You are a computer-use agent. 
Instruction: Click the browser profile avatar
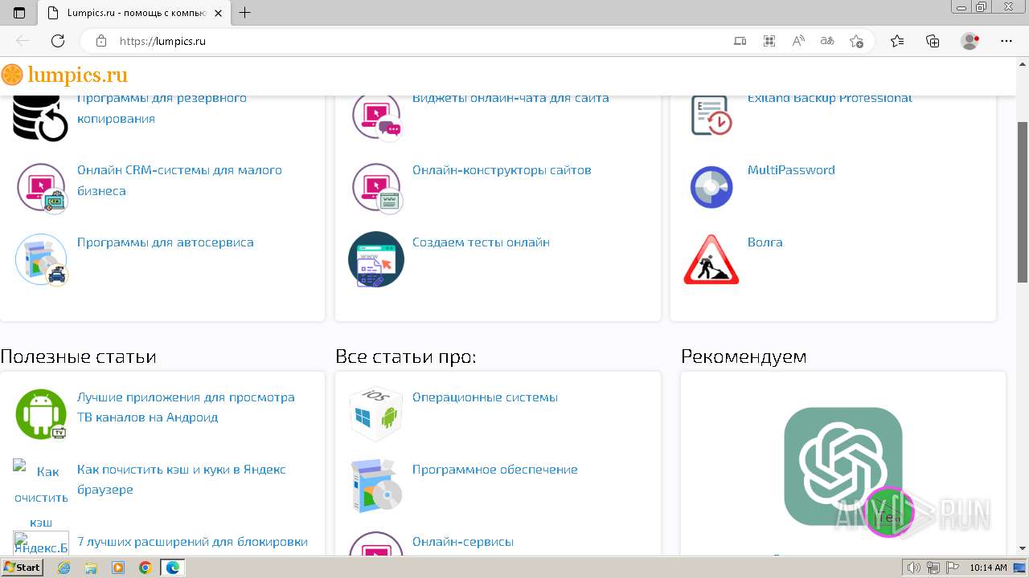[970, 41]
